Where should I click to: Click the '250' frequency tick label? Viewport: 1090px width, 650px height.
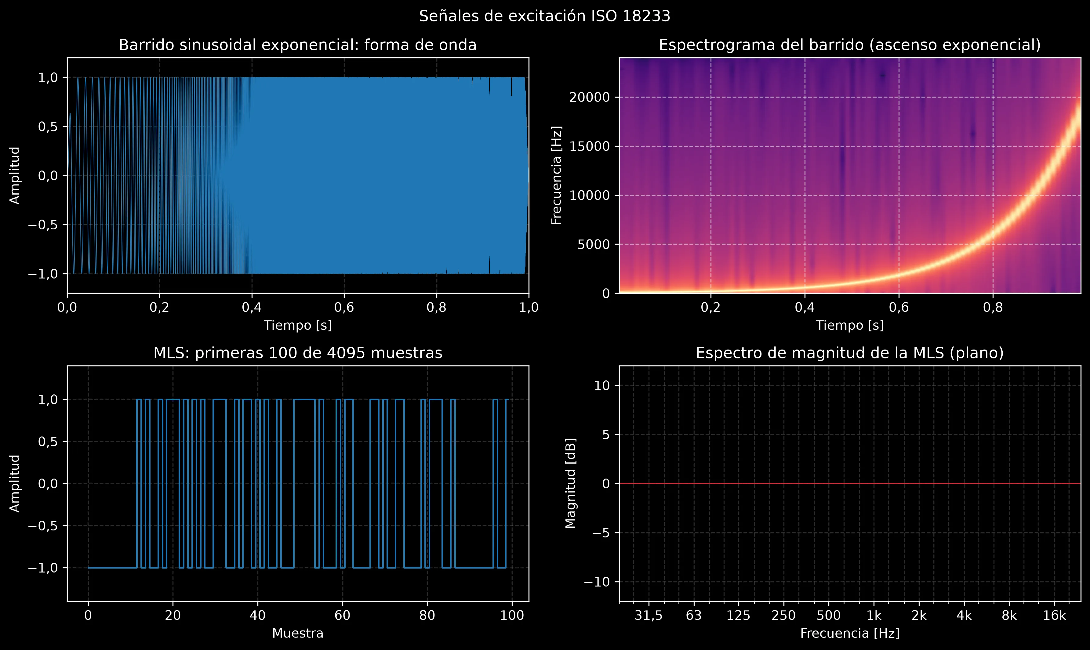[x=783, y=616]
